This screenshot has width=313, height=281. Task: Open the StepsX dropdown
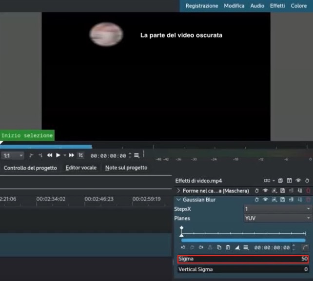pos(277,209)
